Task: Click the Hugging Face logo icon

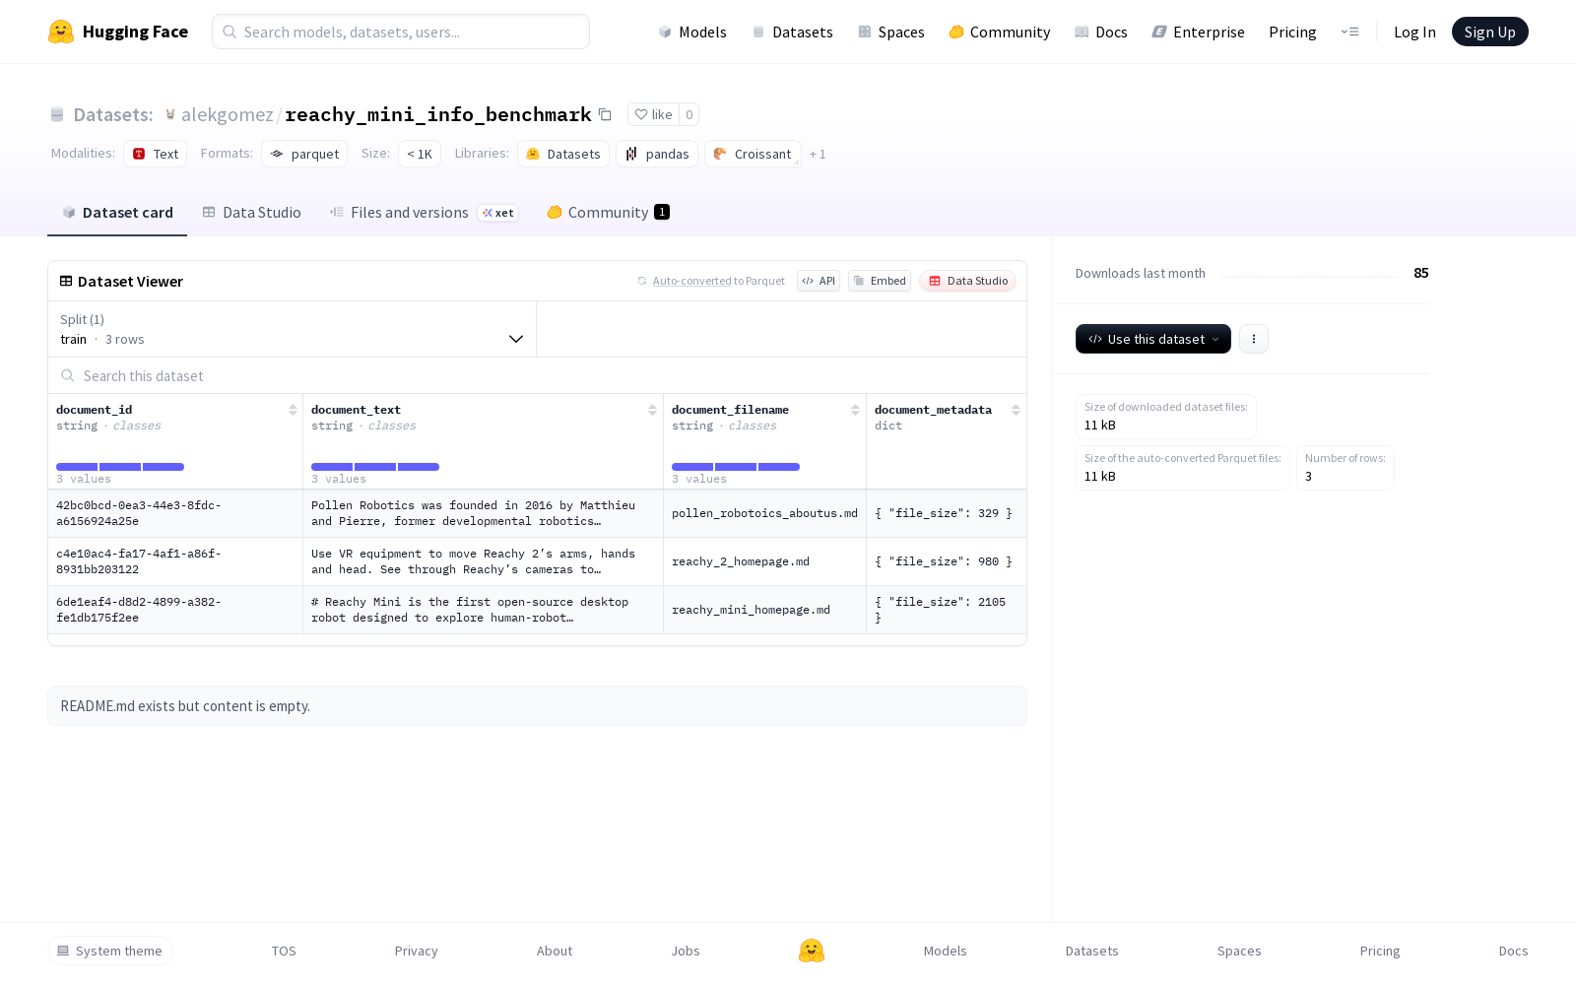Action: pos(61,32)
